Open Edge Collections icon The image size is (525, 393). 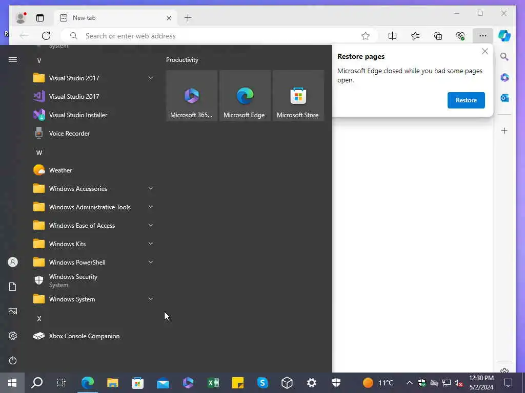[438, 36]
